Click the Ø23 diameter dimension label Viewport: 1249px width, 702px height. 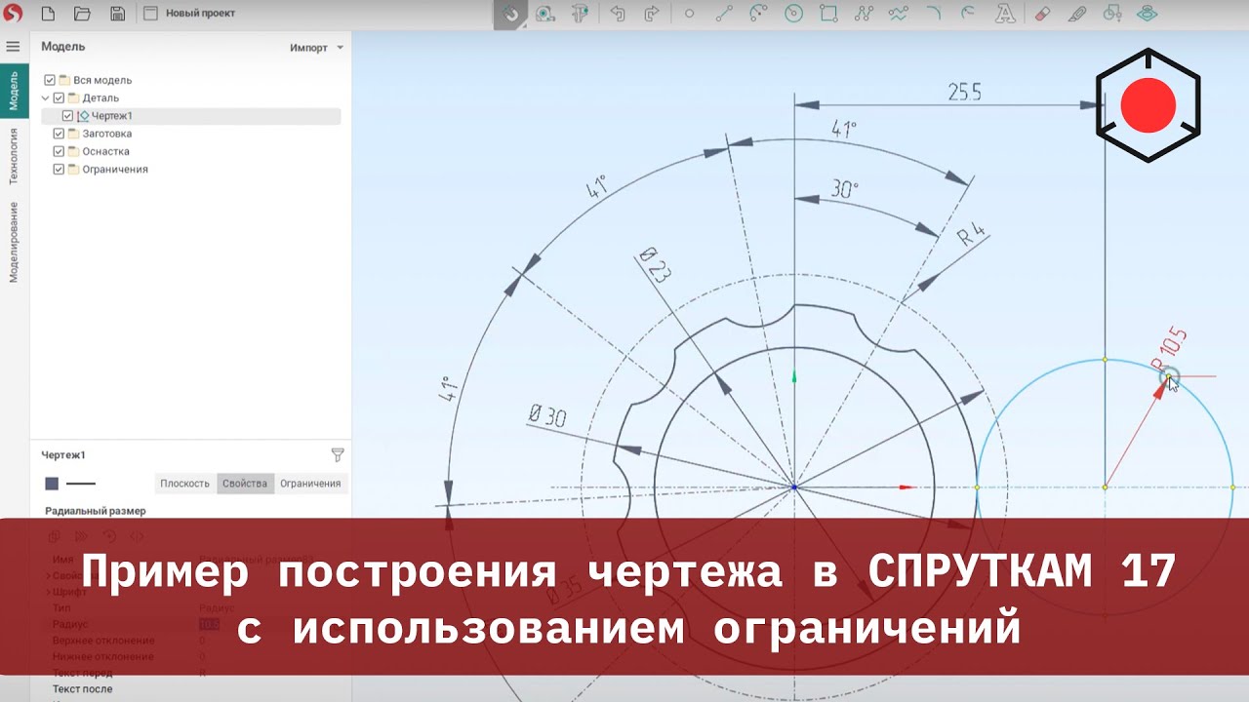[654, 264]
